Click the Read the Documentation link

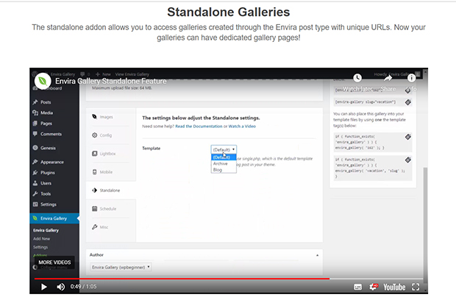pyautogui.click(x=199, y=126)
